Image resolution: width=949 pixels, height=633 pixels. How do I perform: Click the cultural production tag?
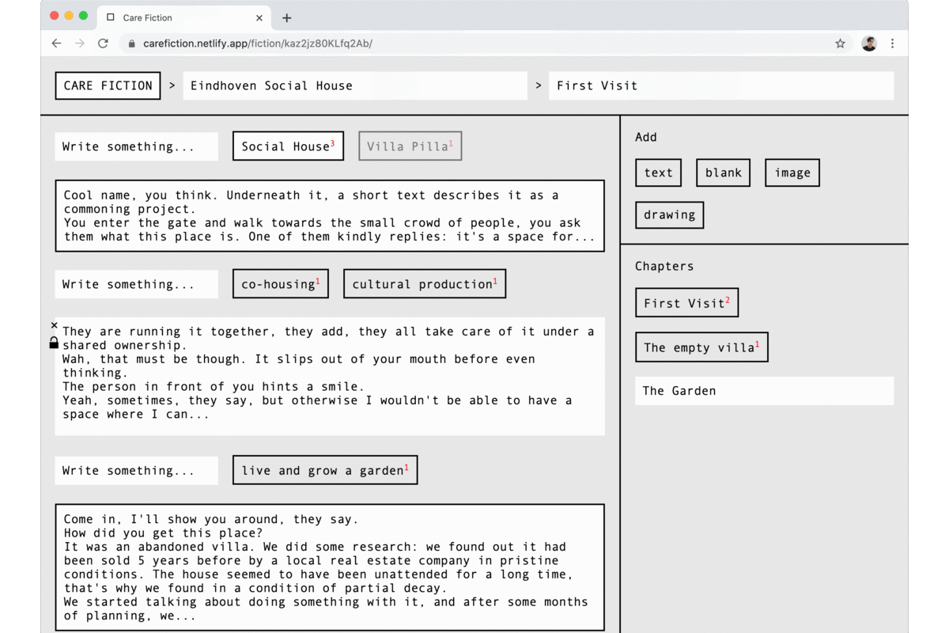coord(424,284)
